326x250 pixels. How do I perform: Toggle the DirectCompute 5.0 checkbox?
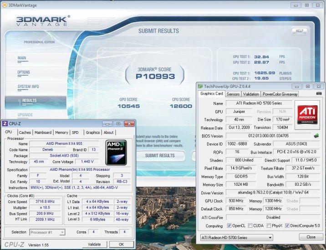tap(287, 226)
